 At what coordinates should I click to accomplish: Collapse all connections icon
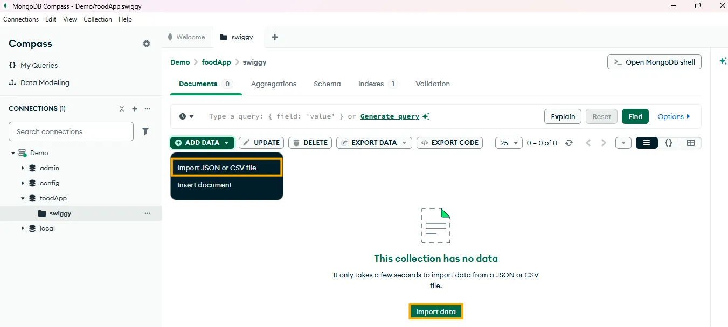click(x=122, y=109)
